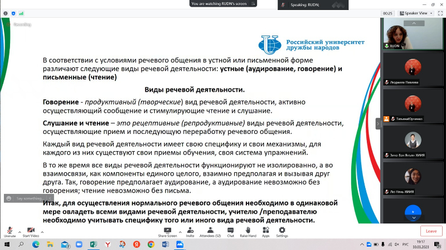Select RUDN speaker video thumbnail

(x=413, y=34)
